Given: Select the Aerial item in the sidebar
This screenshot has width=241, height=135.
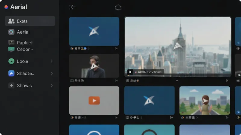Looking at the screenshot, I should click(x=30, y=32).
